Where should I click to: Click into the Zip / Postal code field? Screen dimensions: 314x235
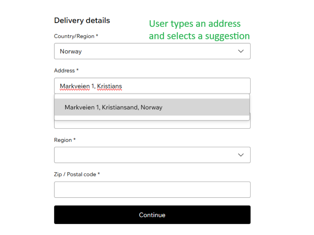(x=152, y=190)
